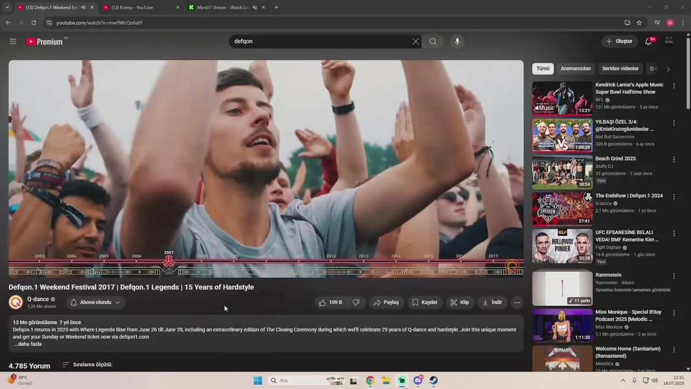This screenshot has width=691, height=389.
Task: Select the Seriden videolar filter chip
Action: click(x=620, y=69)
